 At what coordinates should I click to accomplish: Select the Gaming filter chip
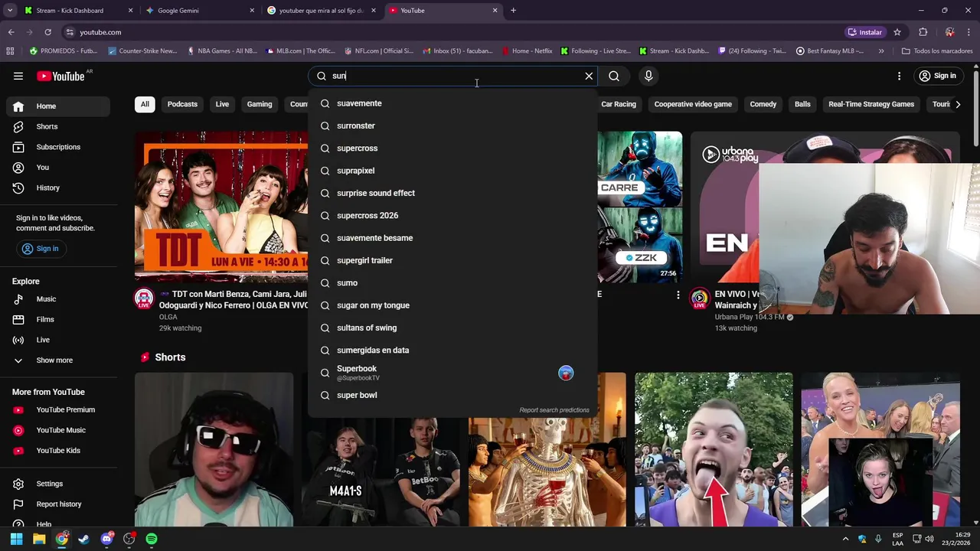point(260,104)
